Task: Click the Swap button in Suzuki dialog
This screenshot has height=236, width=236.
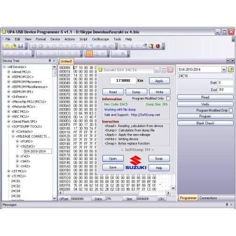Action: pos(159,159)
